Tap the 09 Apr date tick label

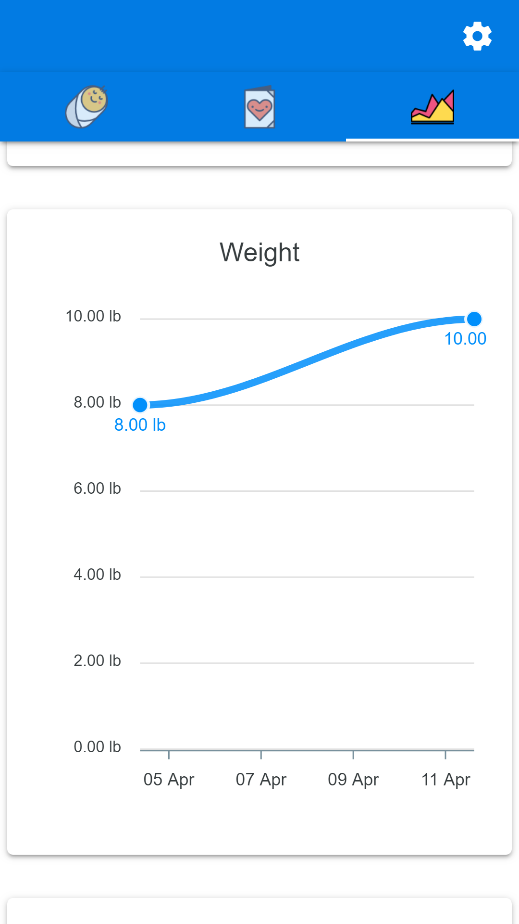pyautogui.click(x=353, y=779)
